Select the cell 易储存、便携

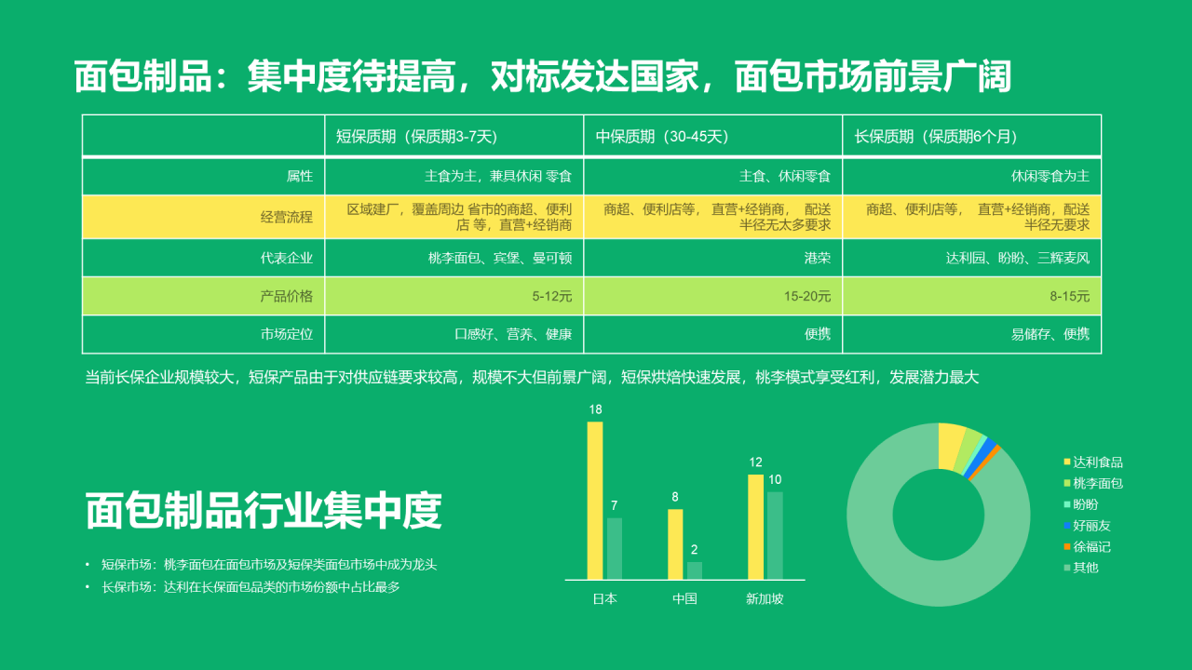[x=972, y=334]
